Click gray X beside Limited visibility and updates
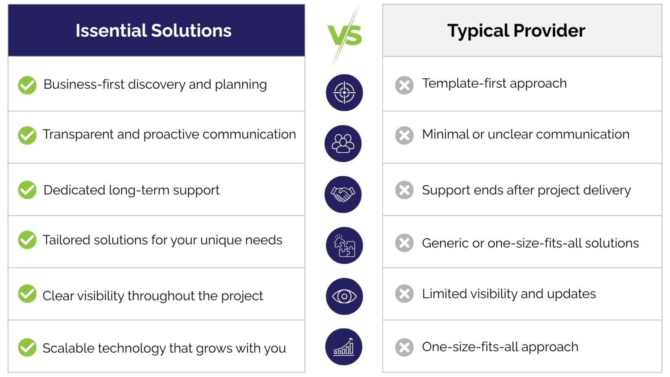Screen dimensions: 670x377 pos(404,294)
